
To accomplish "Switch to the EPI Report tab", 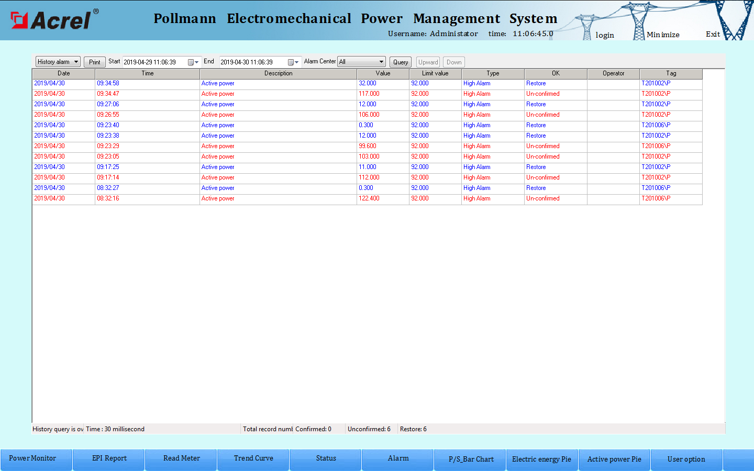I will [x=109, y=458].
